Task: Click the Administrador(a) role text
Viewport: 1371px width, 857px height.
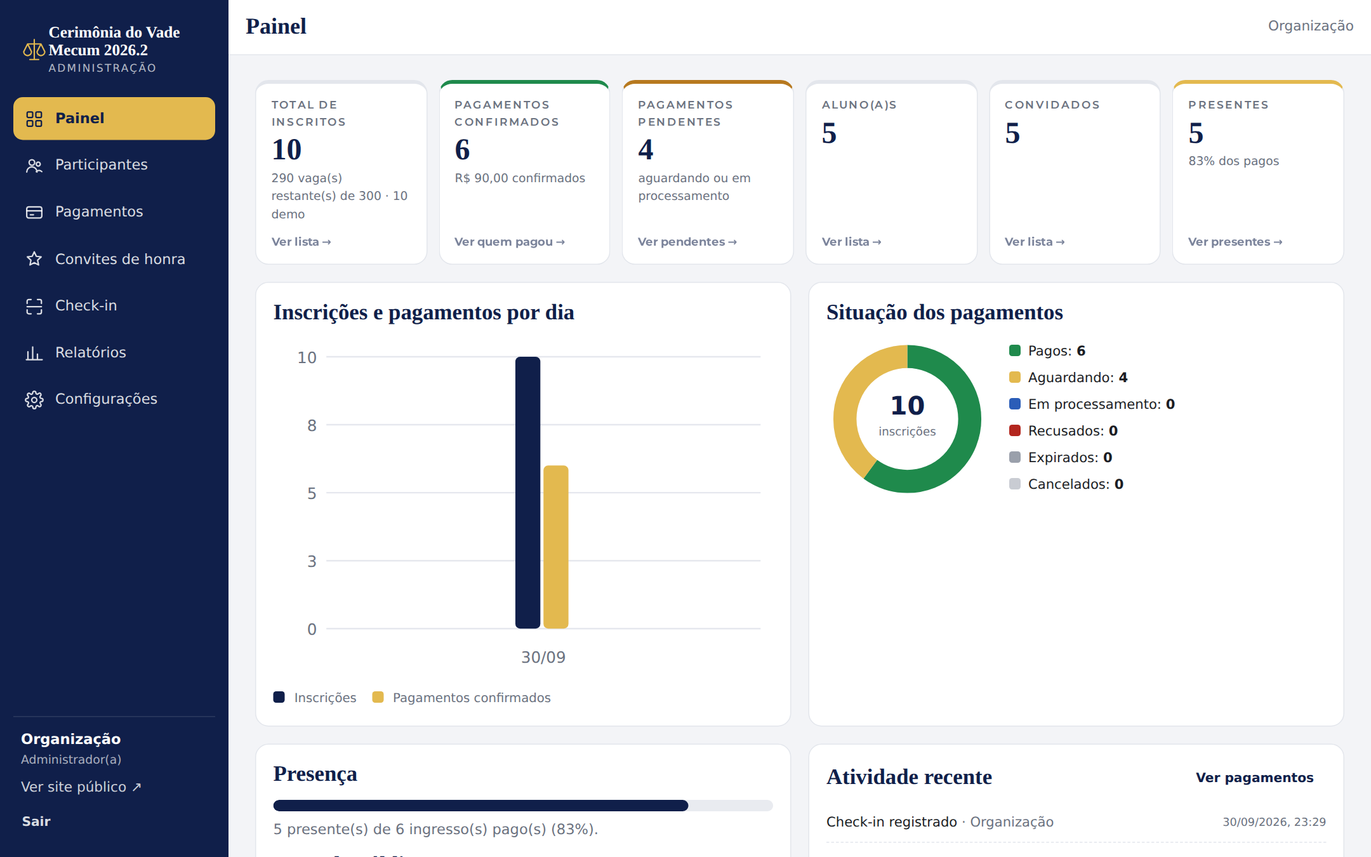Action: point(71,760)
